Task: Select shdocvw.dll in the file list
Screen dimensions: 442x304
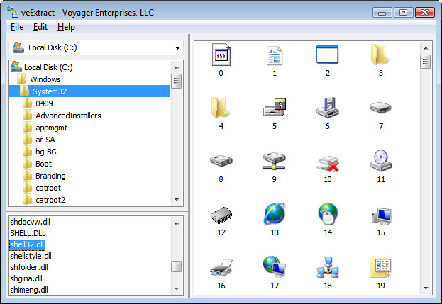Action: [x=31, y=222]
